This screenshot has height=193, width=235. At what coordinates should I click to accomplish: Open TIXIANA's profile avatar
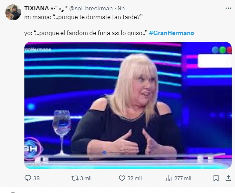tap(13, 12)
